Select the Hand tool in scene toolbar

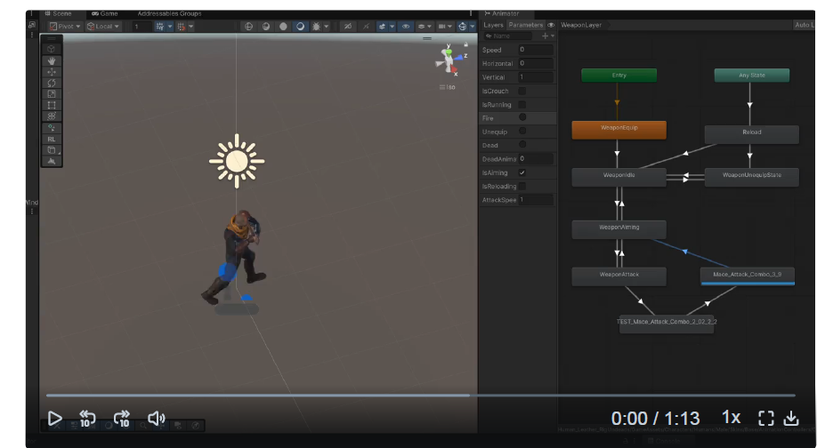tap(52, 60)
